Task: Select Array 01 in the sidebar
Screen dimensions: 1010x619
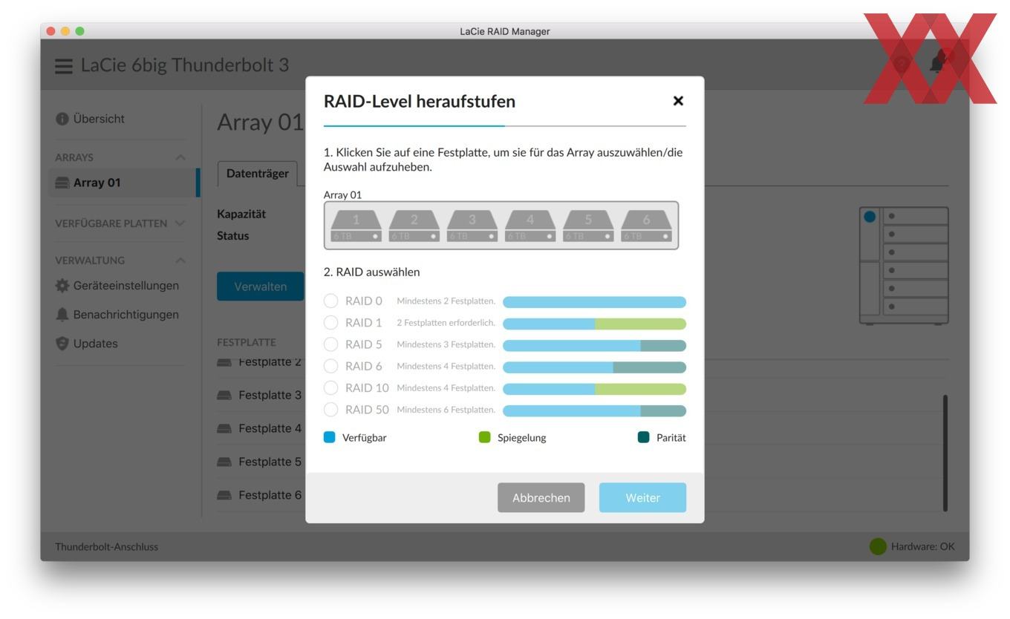Action: point(123,183)
